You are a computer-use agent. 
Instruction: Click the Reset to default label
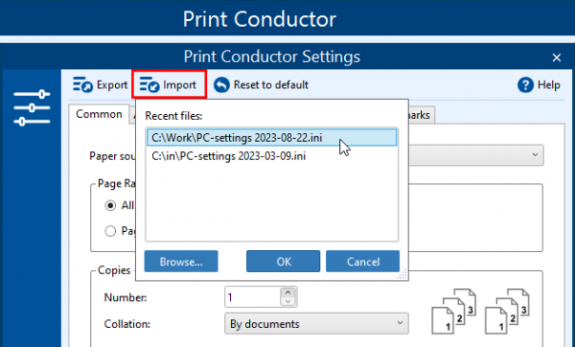click(x=271, y=85)
